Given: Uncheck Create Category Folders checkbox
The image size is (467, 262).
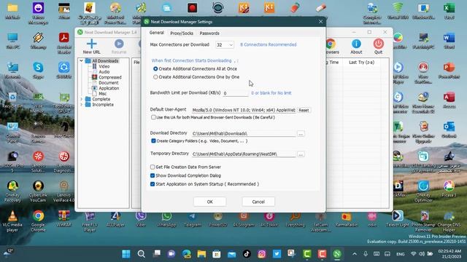Looking at the screenshot, I should [153, 140].
